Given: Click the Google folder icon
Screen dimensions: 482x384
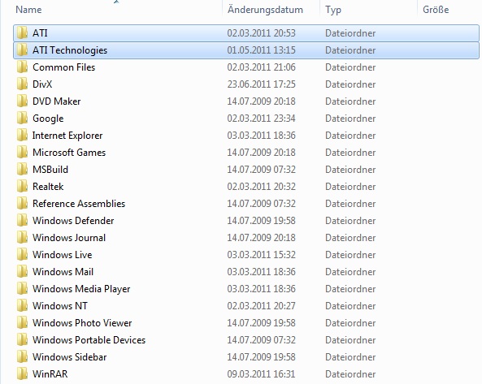Looking at the screenshot, I should pyautogui.click(x=22, y=119).
